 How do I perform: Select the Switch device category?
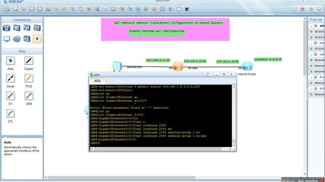tap(17, 28)
